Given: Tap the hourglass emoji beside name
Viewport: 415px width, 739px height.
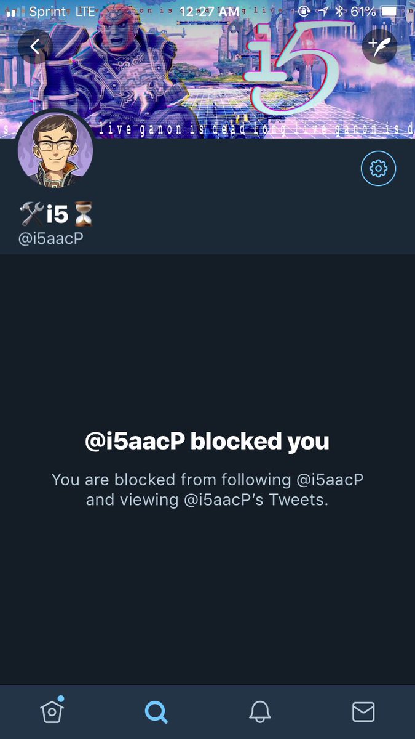Looking at the screenshot, I should 83,215.
